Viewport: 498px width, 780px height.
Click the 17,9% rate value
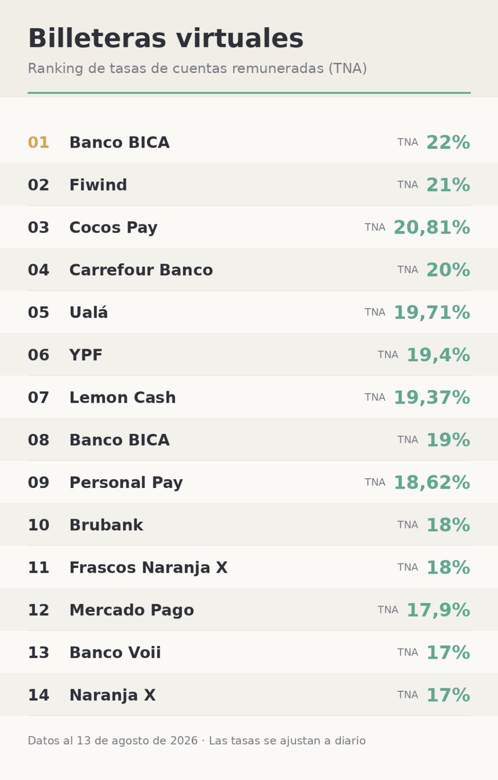click(x=438, y=610)
